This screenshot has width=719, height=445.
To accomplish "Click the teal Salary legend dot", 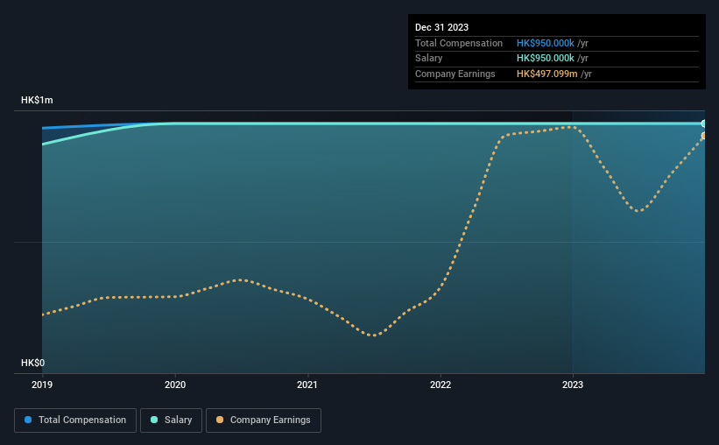I will click(154, 420).
